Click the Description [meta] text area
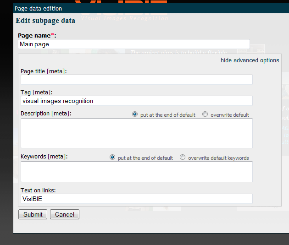The width and height of the screenshot is (289, 245). [137, 133]
